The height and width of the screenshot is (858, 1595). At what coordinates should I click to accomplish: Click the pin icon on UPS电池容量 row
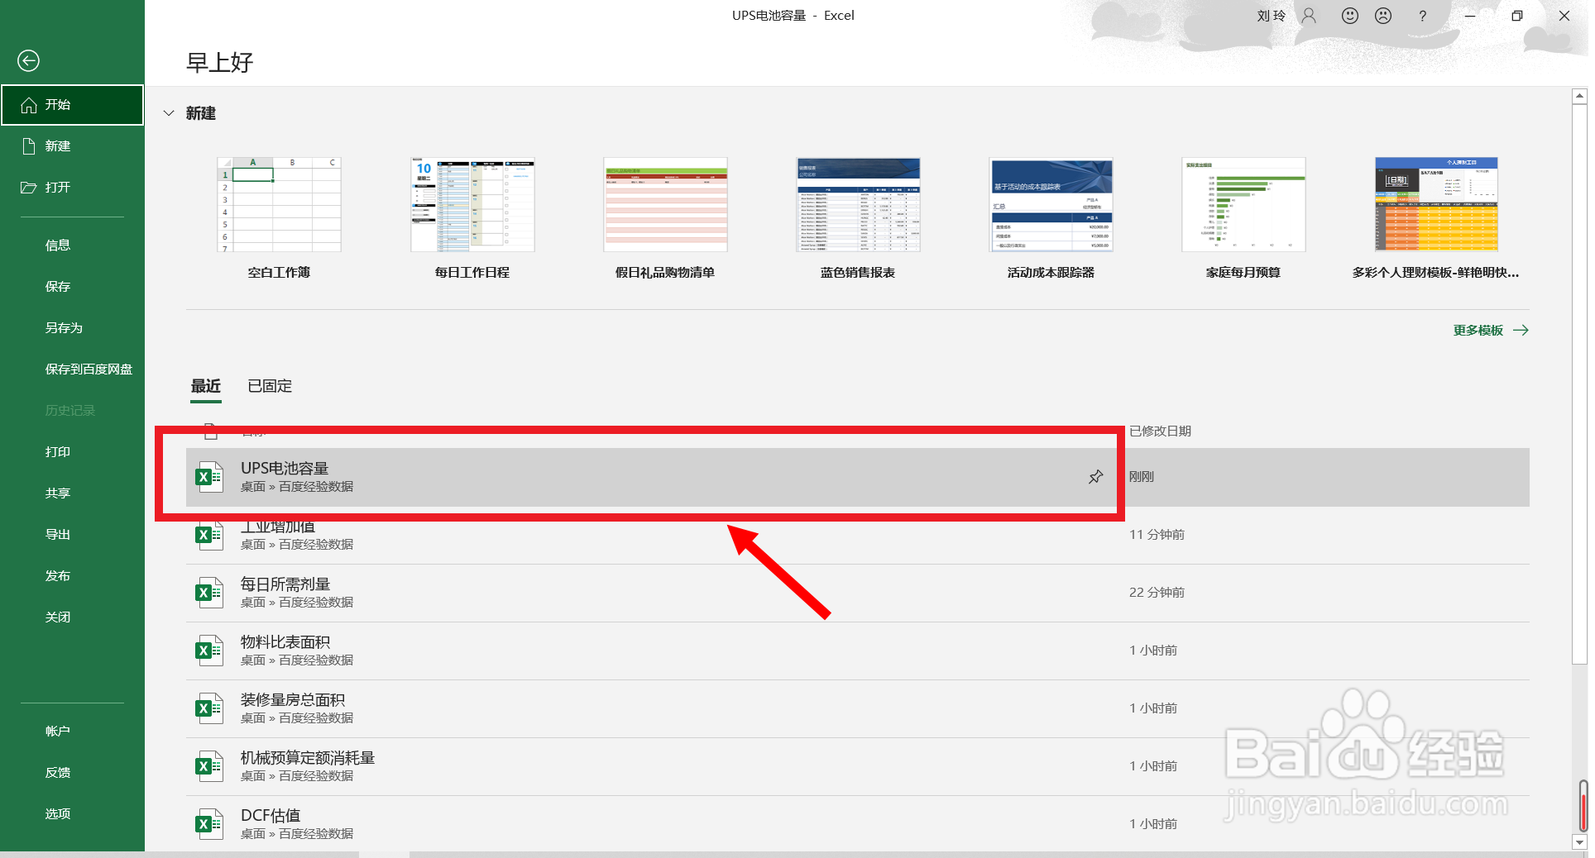1095,477
